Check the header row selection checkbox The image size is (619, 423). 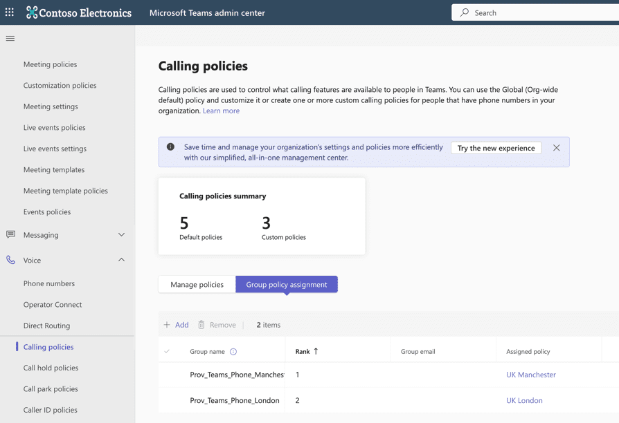(167, 351)
